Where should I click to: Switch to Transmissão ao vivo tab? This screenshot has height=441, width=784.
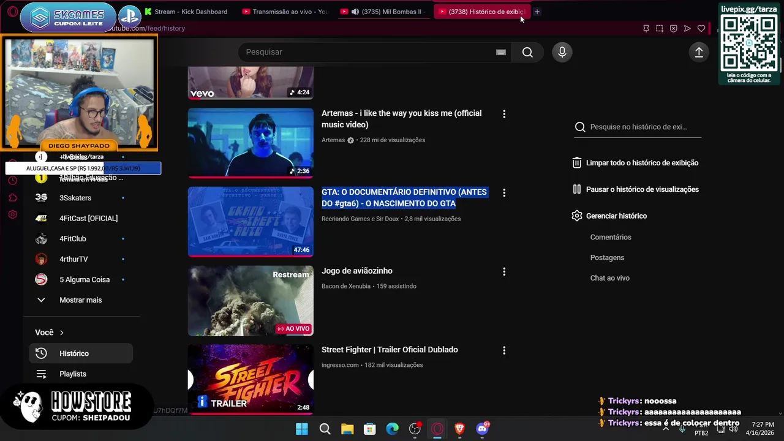(x=286, y=12)
